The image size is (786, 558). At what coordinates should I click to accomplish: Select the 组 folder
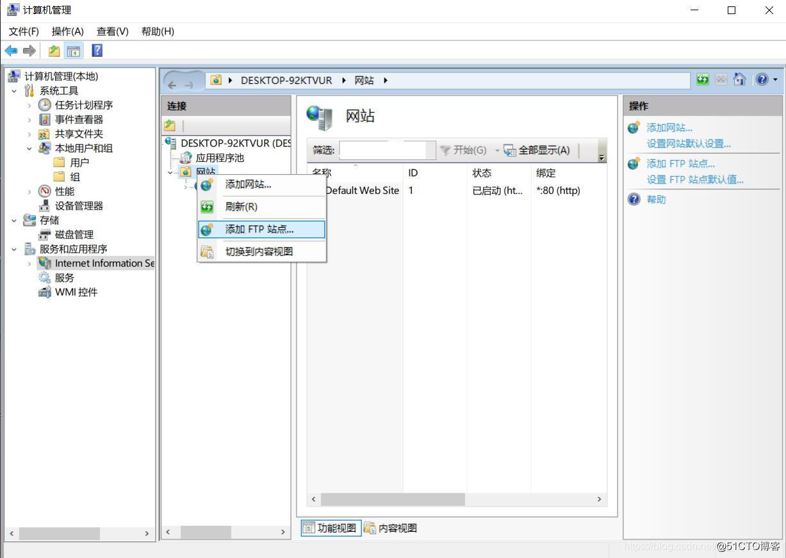pos(75,177)
